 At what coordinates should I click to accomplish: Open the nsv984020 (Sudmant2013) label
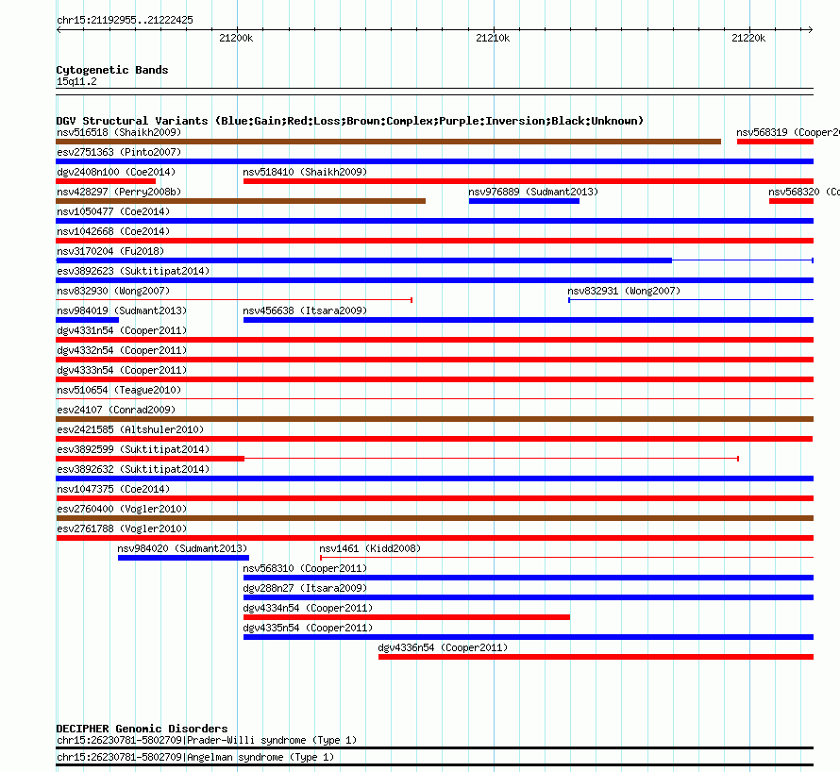coord(182,548)
